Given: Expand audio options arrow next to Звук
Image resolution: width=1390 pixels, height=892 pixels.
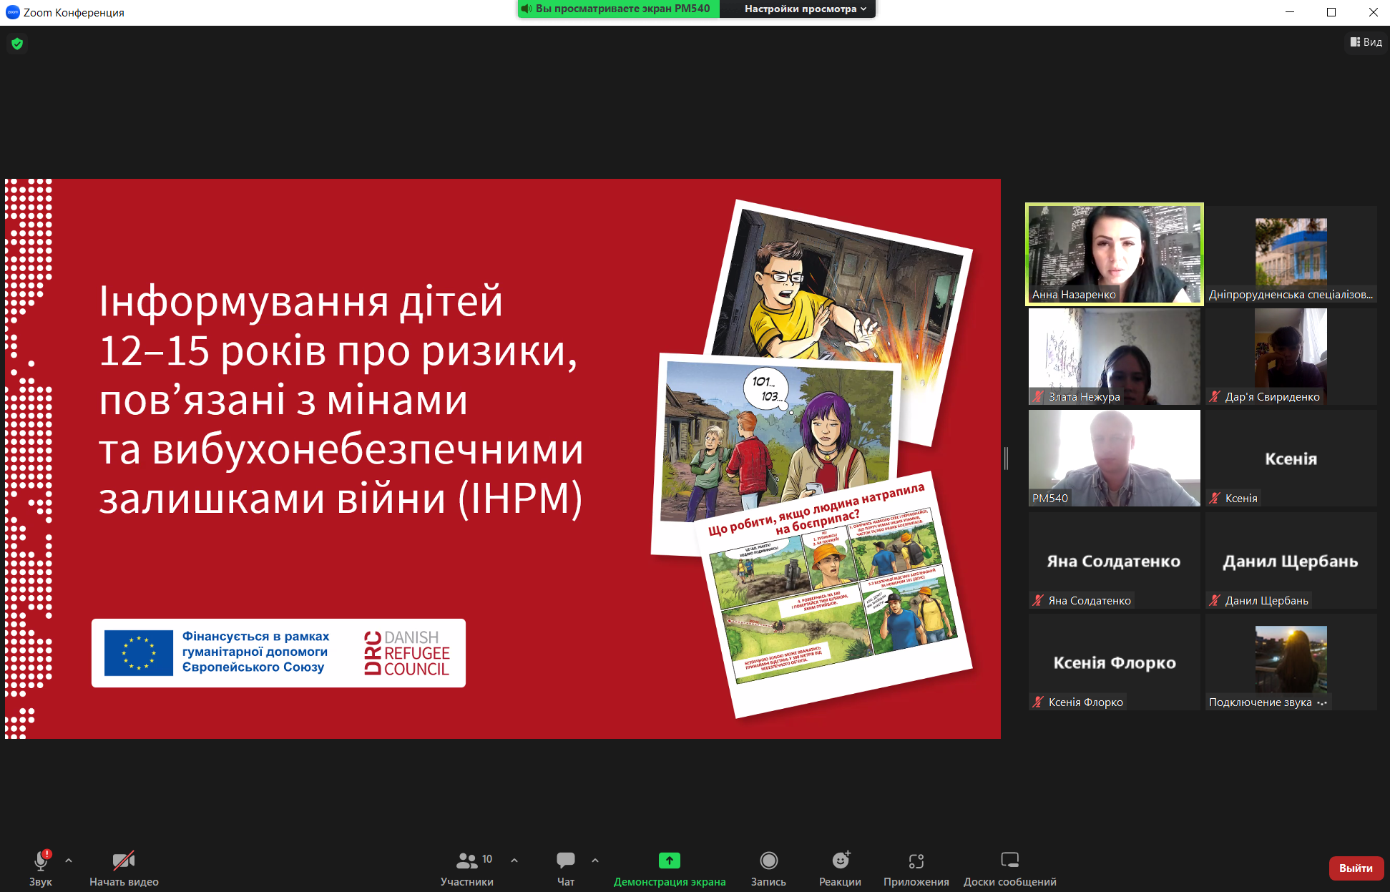Looking at the screenshot, I should tap(69, 861).
